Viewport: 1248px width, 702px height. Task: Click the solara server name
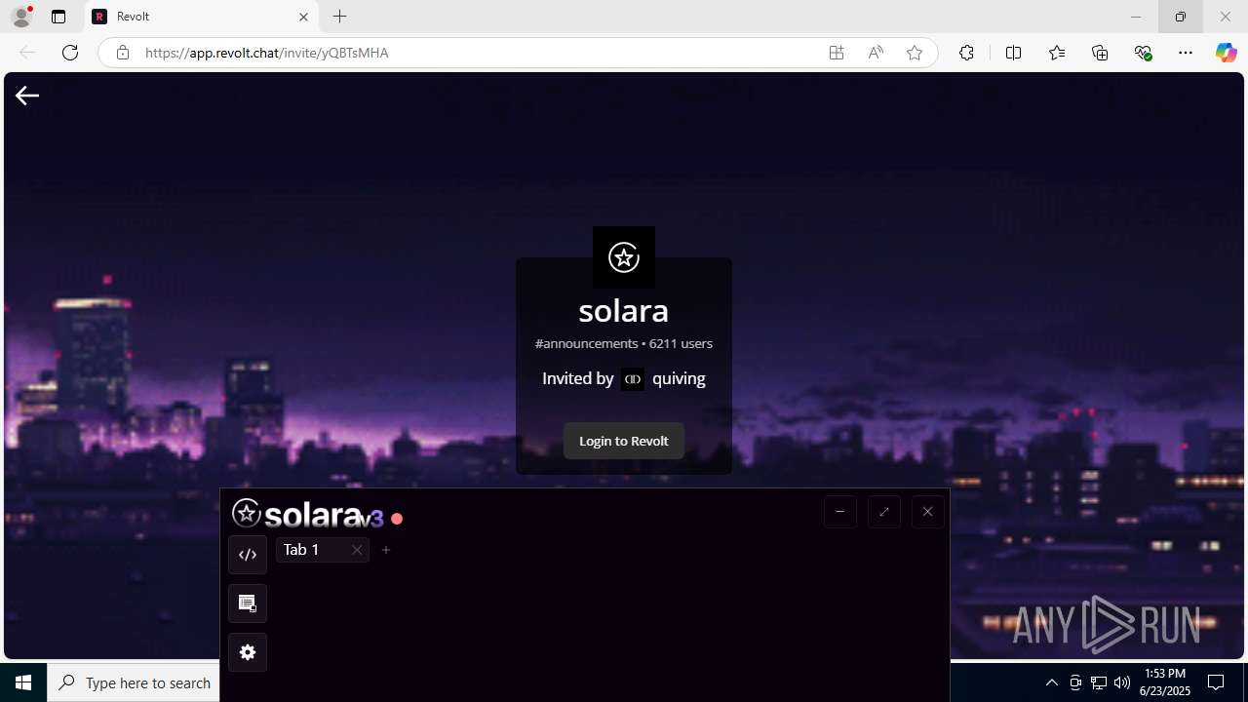coord(624,310)
